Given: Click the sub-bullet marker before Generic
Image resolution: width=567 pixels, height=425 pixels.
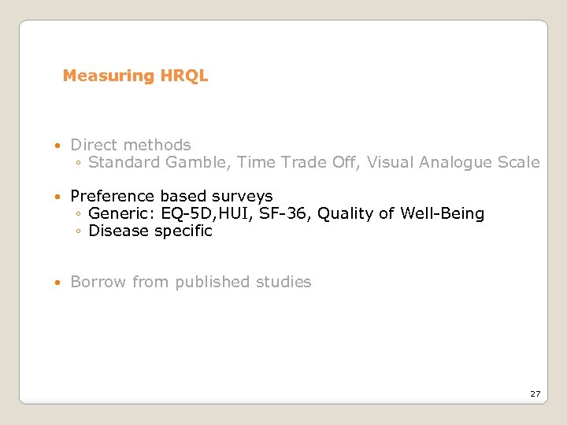Looking at the screenshot, I should coord(79,214).
